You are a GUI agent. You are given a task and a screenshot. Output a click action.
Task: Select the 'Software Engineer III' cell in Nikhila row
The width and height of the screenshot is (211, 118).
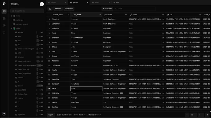pos(115,93)
